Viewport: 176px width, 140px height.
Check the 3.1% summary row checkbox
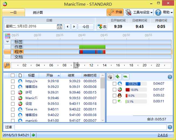114,102
